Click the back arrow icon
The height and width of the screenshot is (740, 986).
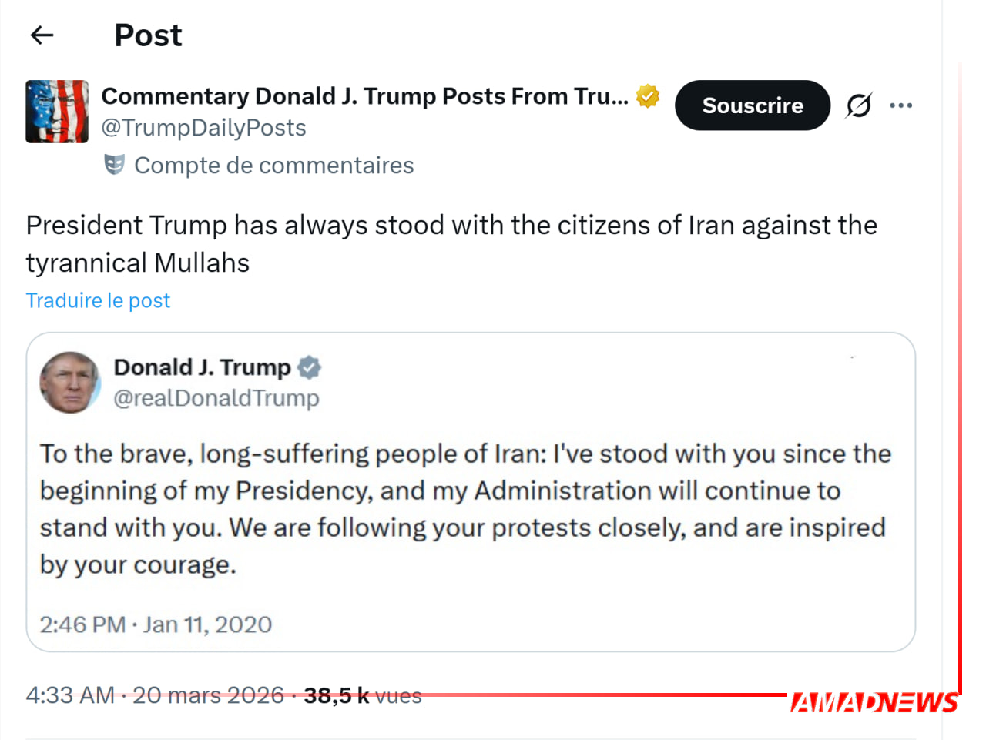[x=42, y=35]
